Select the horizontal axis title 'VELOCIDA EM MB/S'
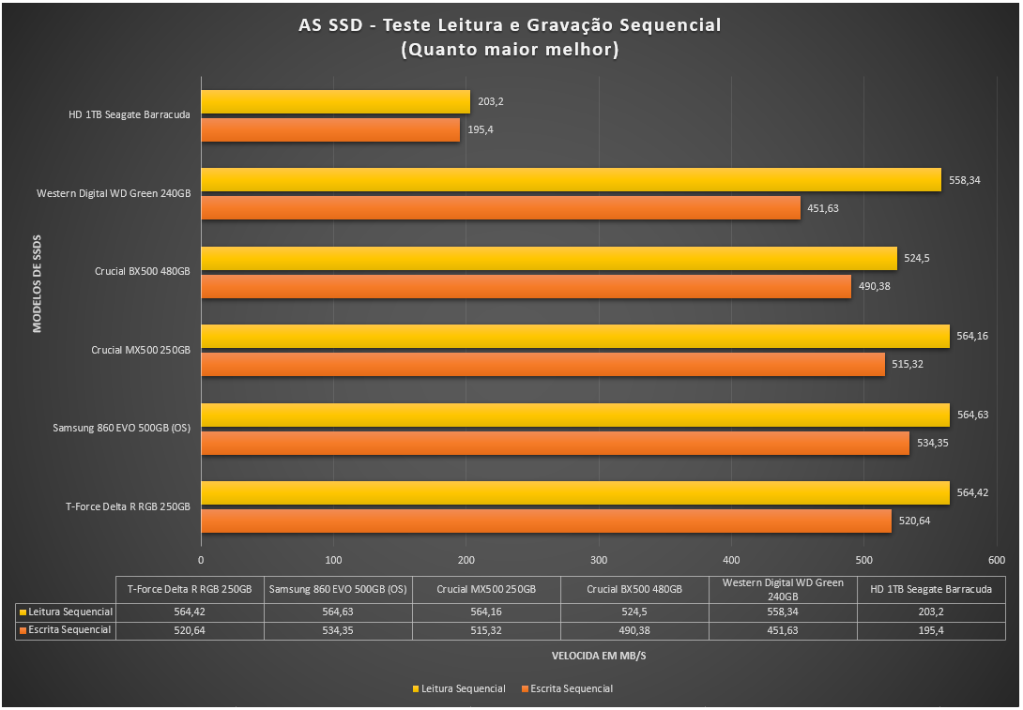1023x710 pixels. coord(598,656)
